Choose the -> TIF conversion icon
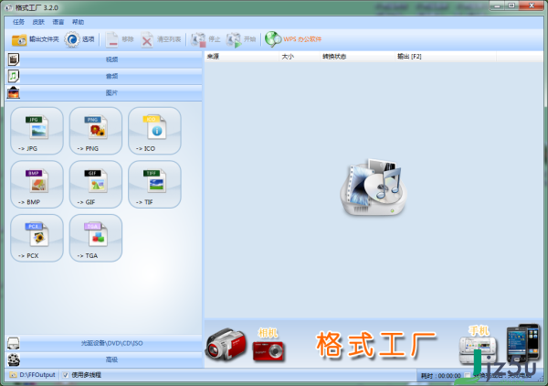Viewport: 548px width, 386px height. point(154,185)
